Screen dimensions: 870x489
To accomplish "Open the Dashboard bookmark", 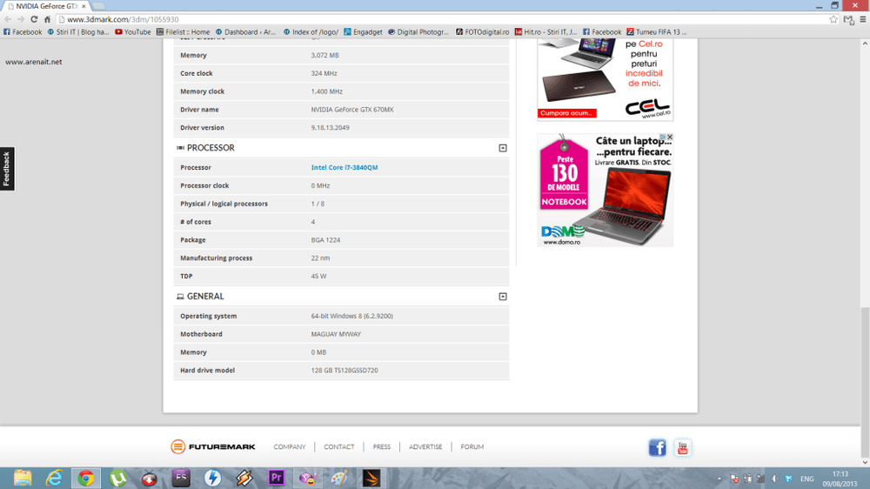I will point(246,32).
